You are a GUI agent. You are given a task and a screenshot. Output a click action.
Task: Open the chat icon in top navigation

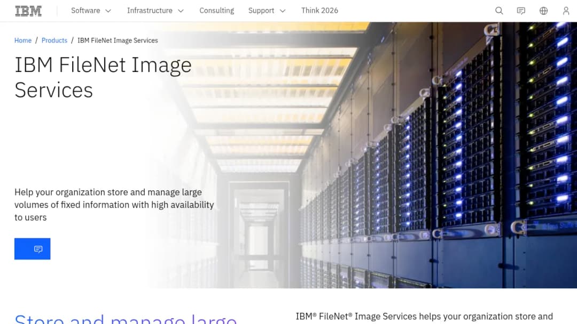[x=521, y=11]
